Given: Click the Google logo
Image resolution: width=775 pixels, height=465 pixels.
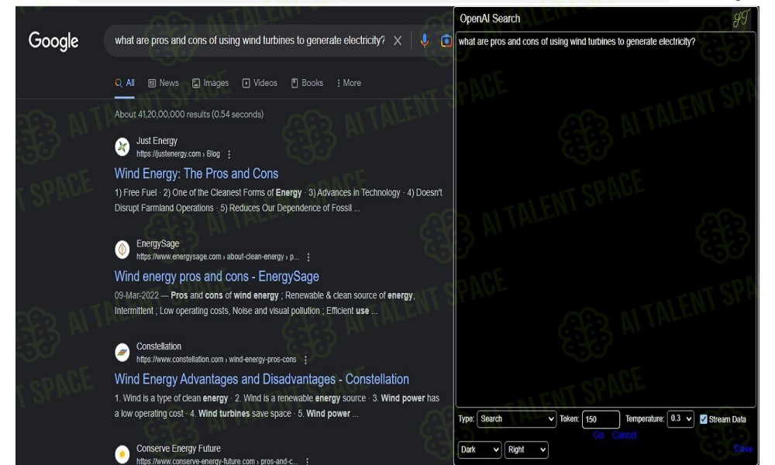Looking at the screenshot, I should click(53, 42).
